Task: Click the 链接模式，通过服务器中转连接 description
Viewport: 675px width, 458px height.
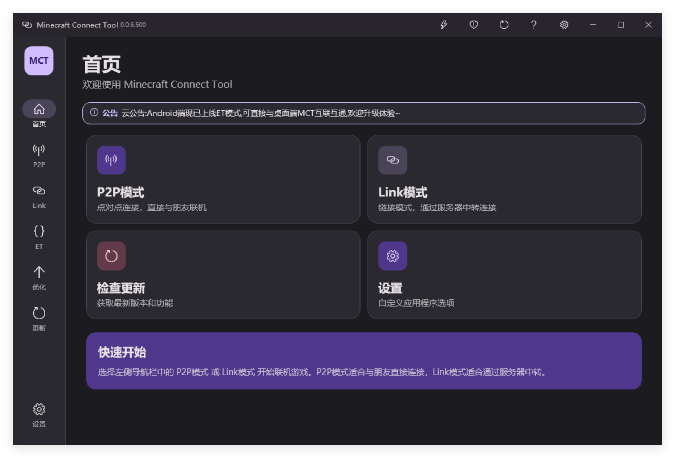Action: pos(437,207)
